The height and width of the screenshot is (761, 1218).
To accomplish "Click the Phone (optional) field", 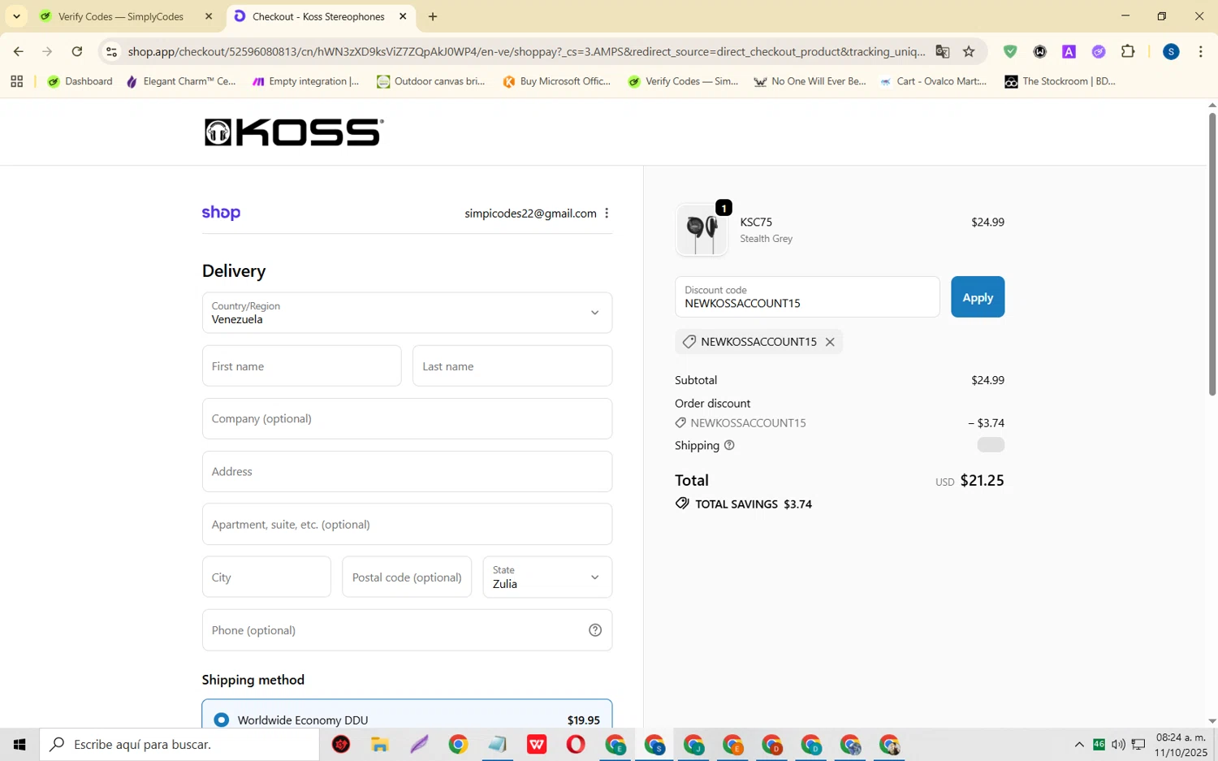I will (407, 630).
